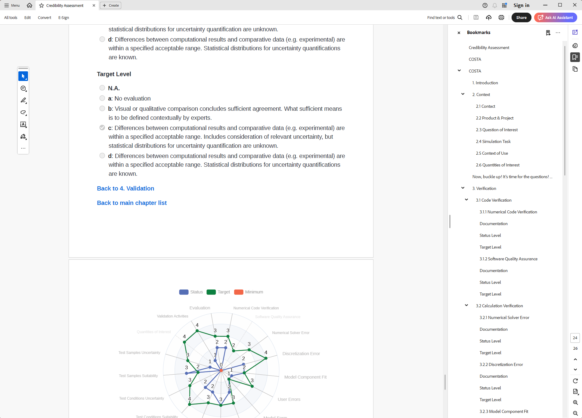
Task: Follow 'Back to 4. Validation' link
Action: (x=125, y=188)
